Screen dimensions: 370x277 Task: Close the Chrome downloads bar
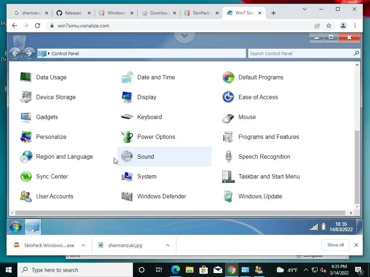[x=356, y=245]
